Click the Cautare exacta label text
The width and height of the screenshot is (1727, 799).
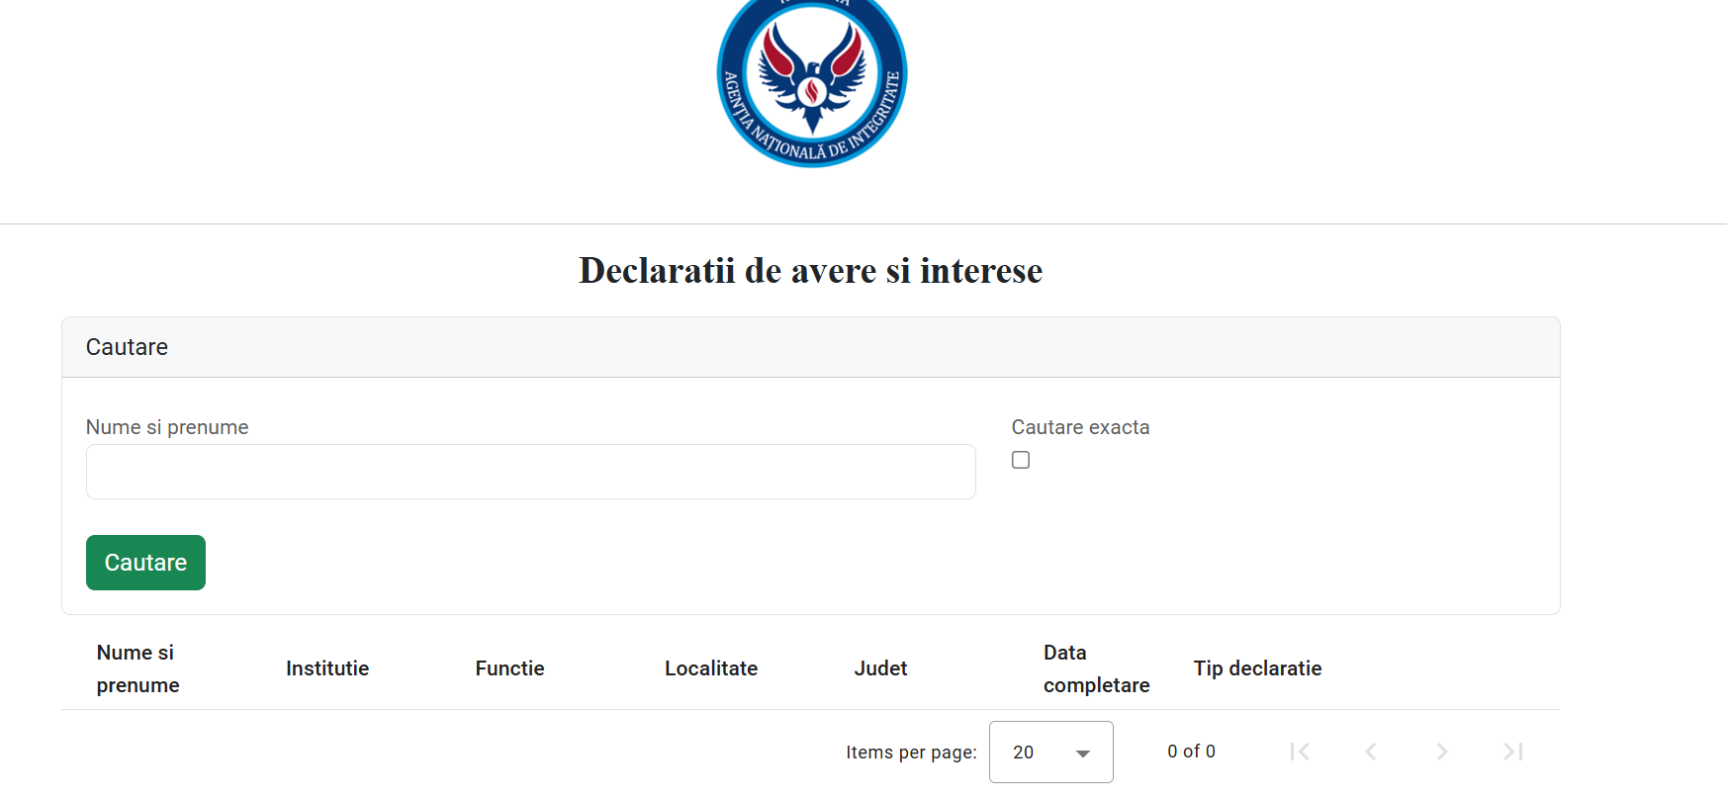coord(1080,427)
